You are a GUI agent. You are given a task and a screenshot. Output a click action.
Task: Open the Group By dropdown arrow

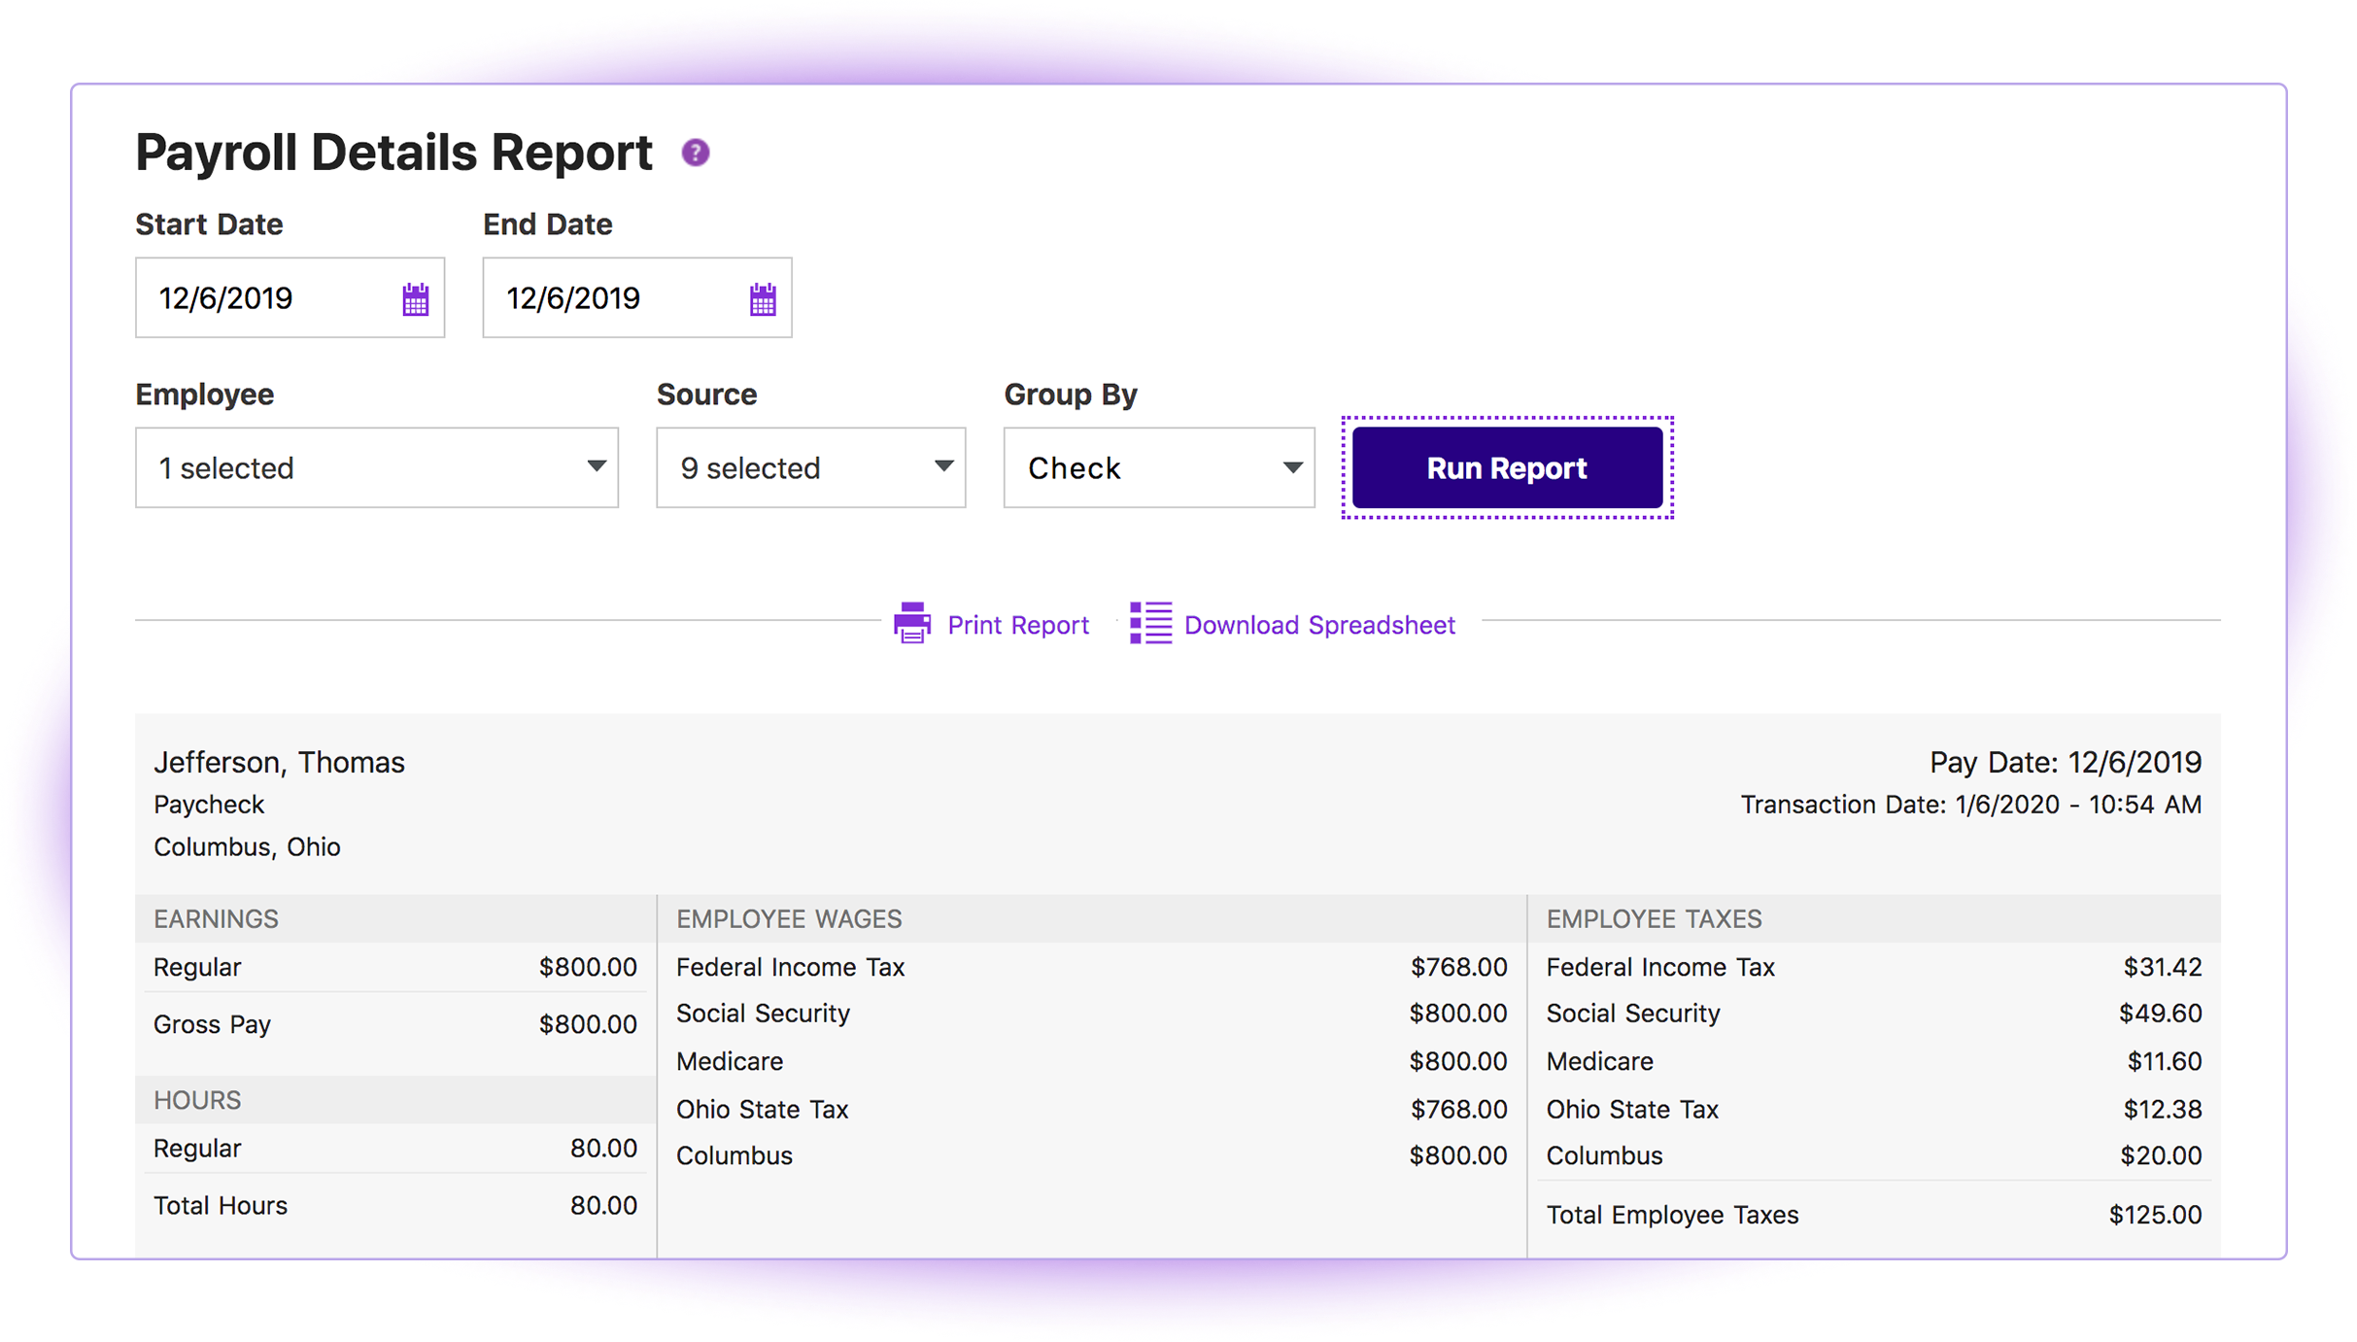pyautogui.click(x=1291, y=467)
